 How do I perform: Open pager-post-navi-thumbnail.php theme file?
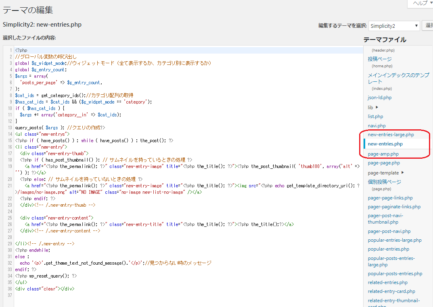click(x=385, y=219)
